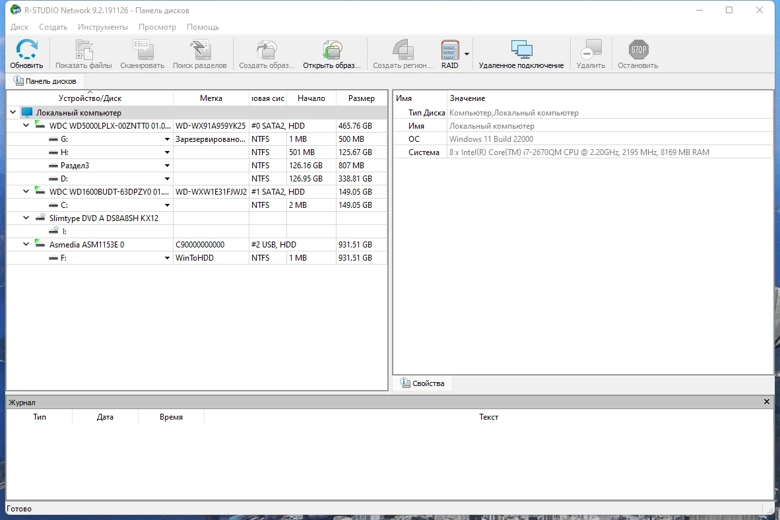This screenshot has width=780, height=520.
Task: Open the Инструменты menu
Action: point(102,27)
